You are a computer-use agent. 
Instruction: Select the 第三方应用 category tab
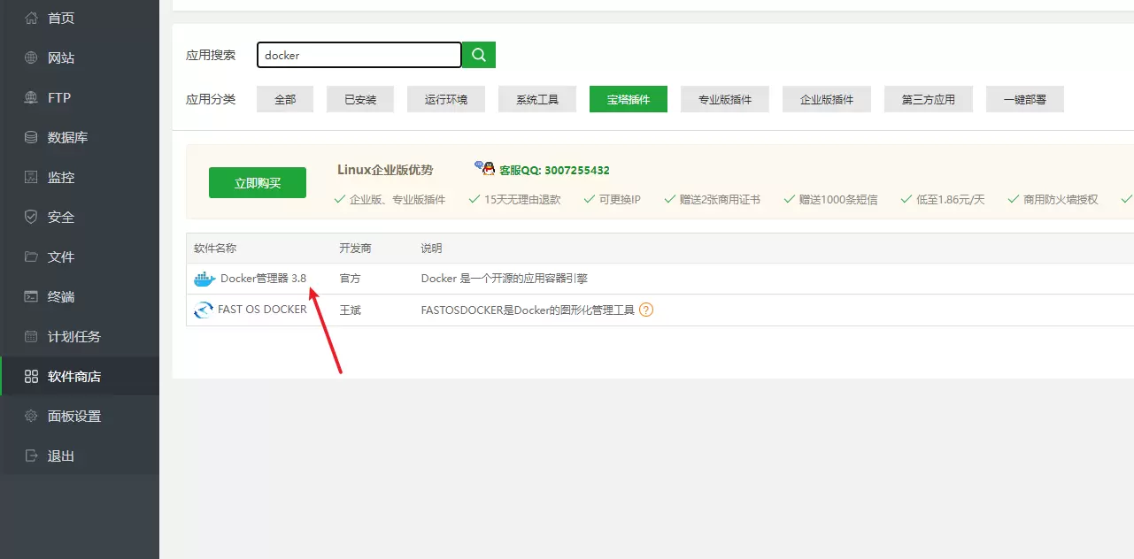click(x=928, y=100)
